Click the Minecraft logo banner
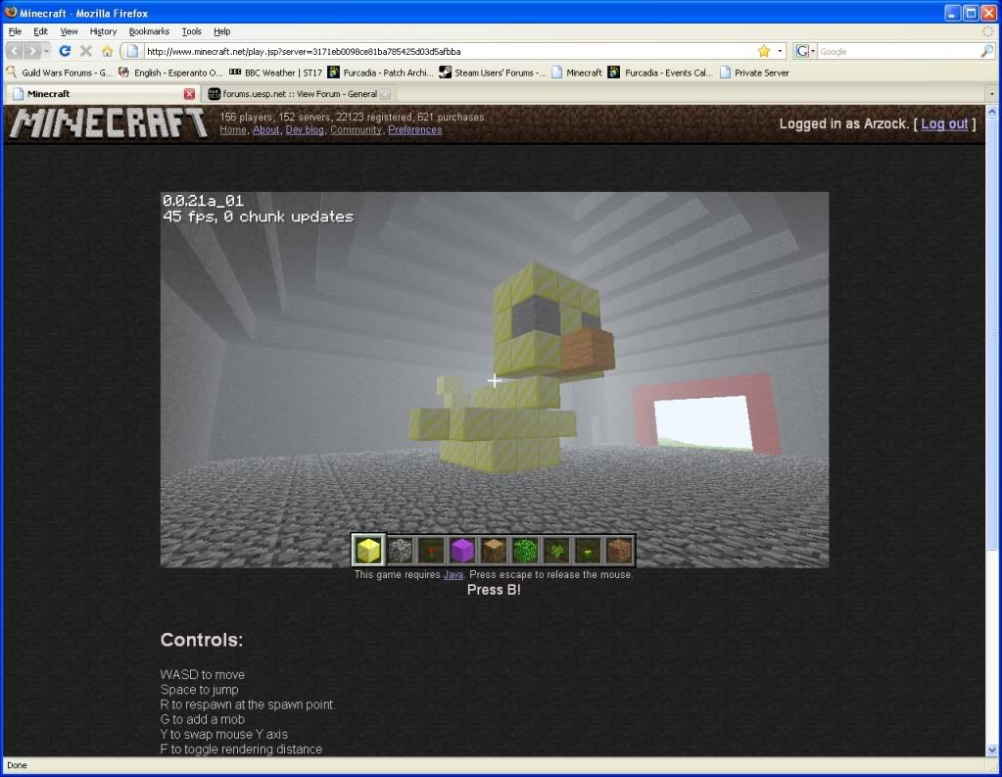 pos(109,122)
